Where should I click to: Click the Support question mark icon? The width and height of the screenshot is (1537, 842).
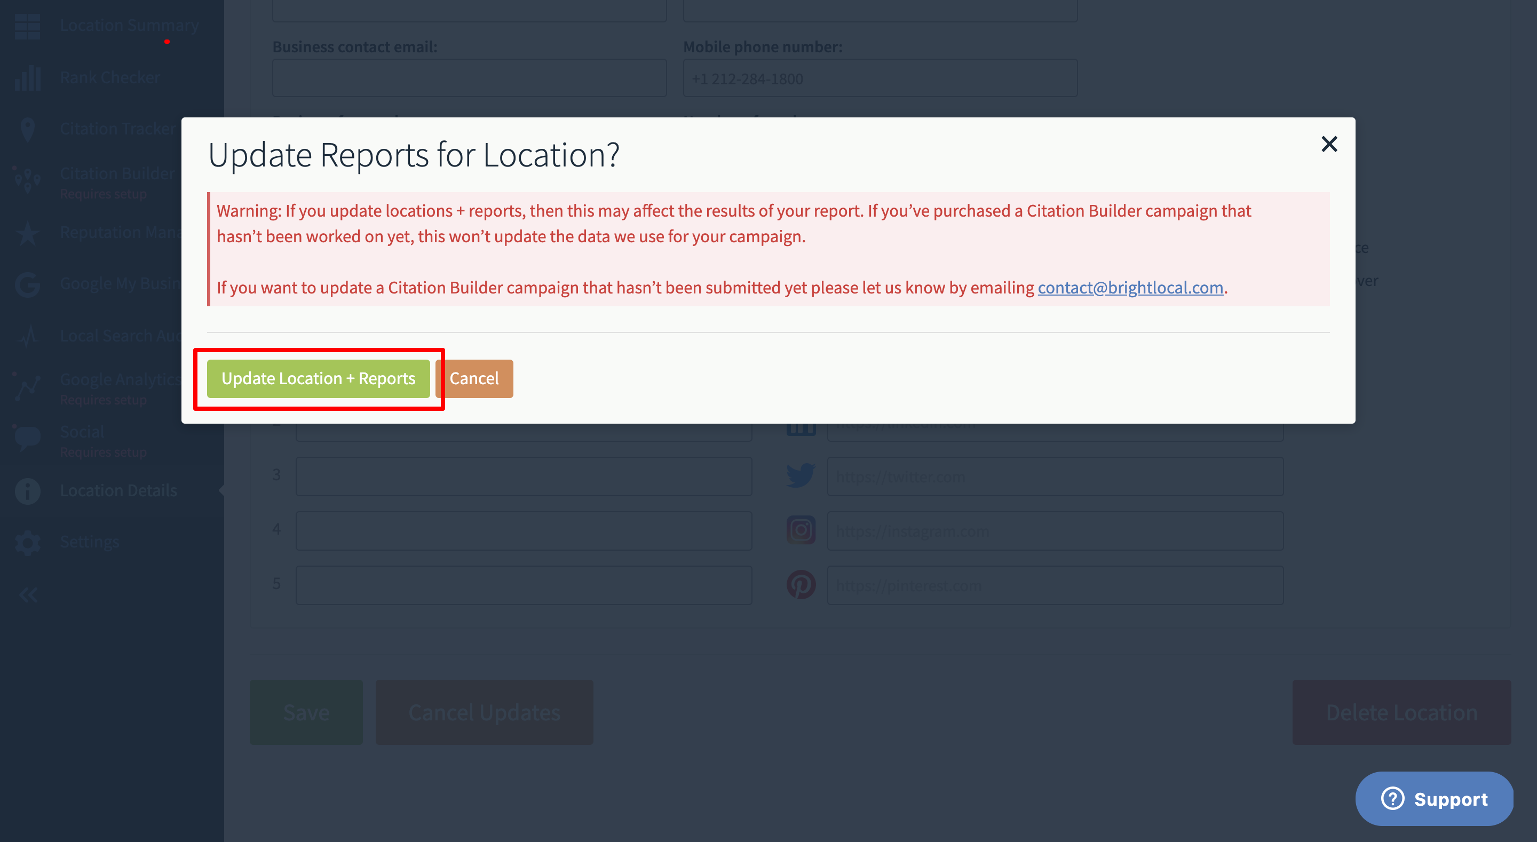1392,798
